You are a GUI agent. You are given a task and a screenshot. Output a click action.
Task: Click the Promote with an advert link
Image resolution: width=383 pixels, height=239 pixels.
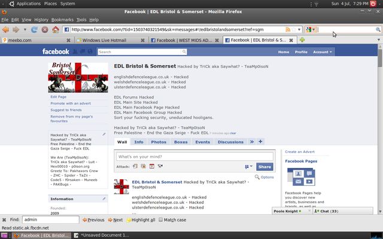70,103
